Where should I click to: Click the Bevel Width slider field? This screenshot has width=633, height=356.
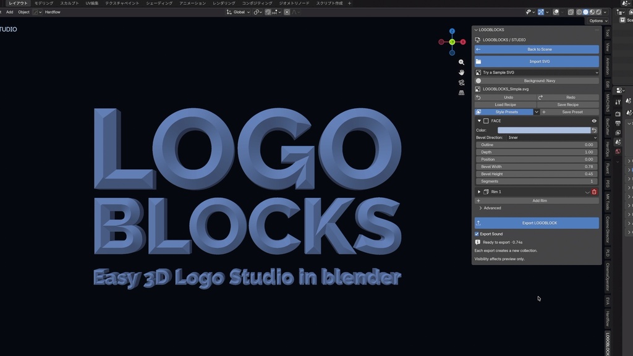pyautogui.click(x=537, y=167)
